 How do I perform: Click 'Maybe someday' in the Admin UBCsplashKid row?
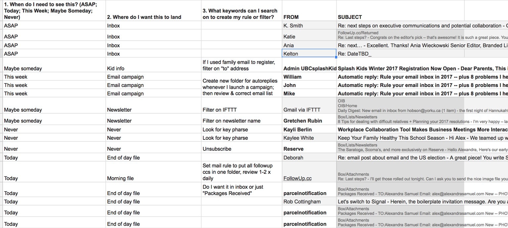pyautogui.click(x=54, y=65)
